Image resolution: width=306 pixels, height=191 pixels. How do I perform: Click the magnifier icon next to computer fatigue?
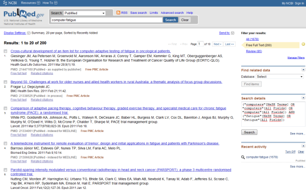[243, 157]
